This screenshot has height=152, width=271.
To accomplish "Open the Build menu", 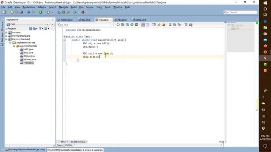I will (74, 7).
